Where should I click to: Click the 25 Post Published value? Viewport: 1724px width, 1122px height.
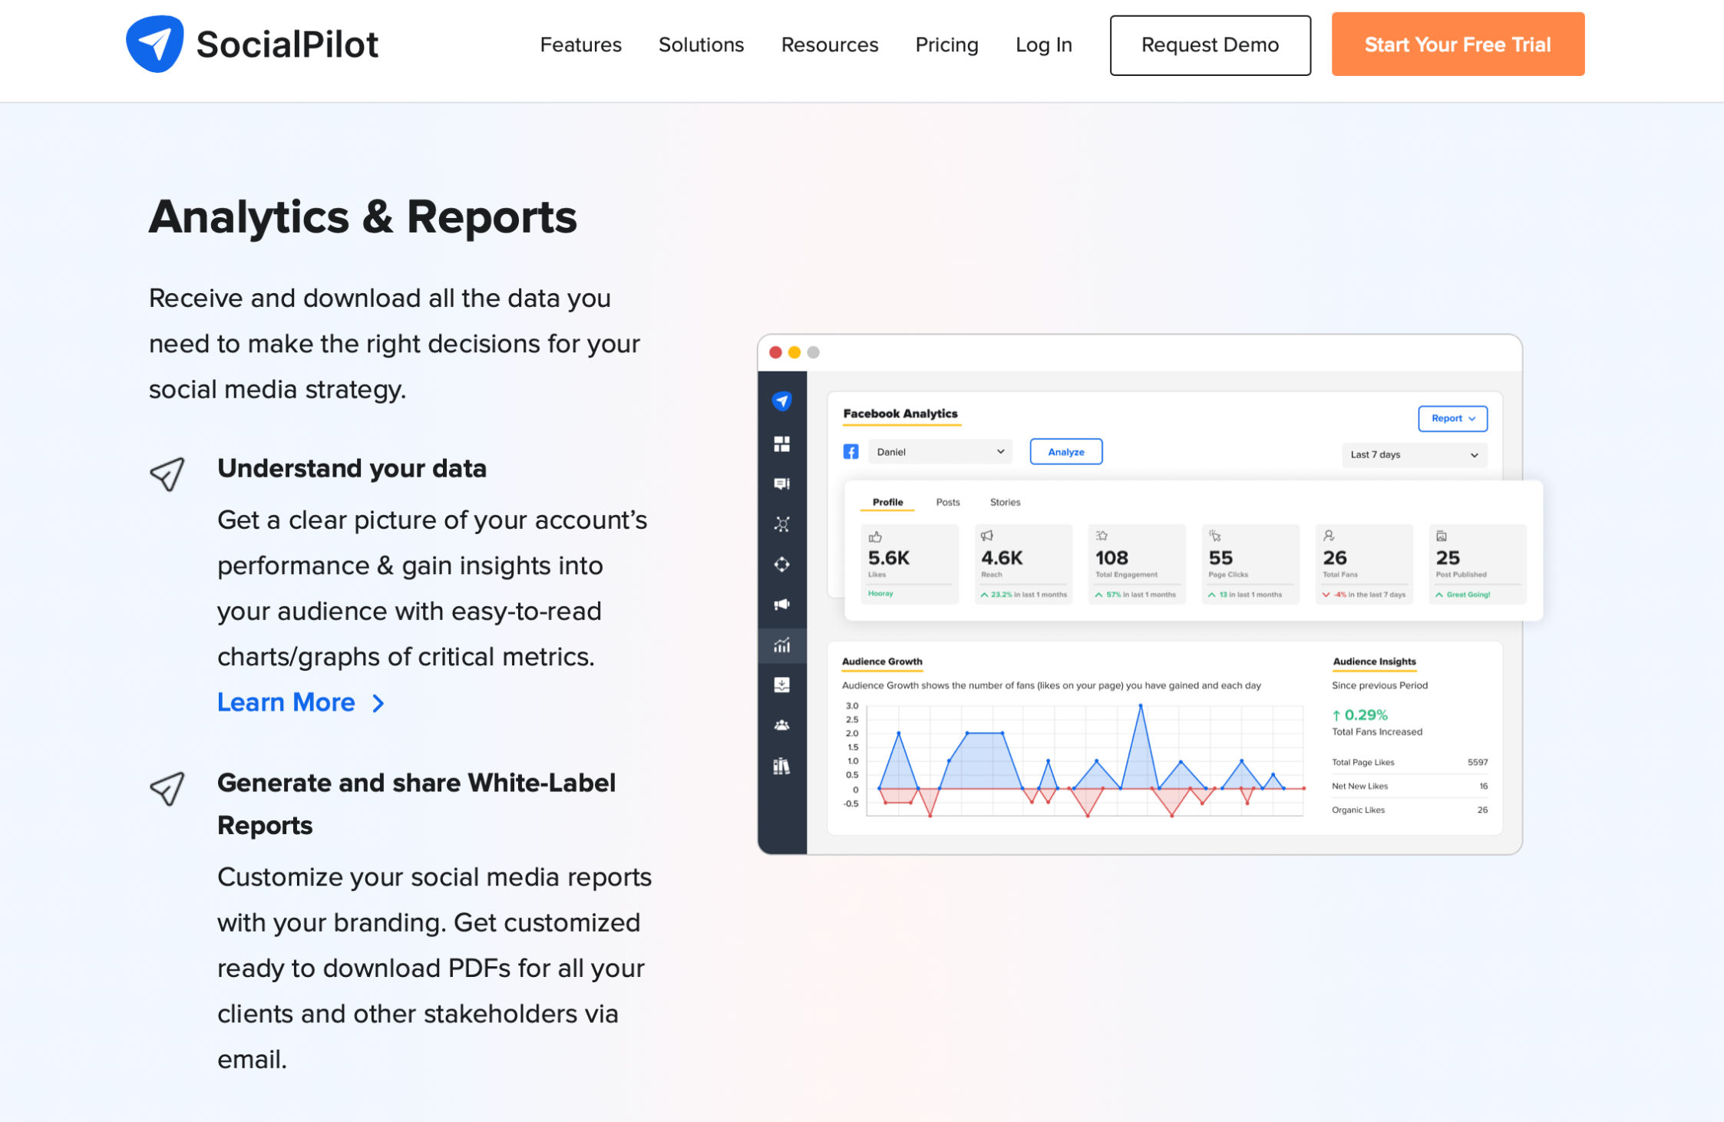1448,557
